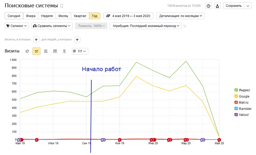Toggle the Google legend checkbox

[236, 96]
